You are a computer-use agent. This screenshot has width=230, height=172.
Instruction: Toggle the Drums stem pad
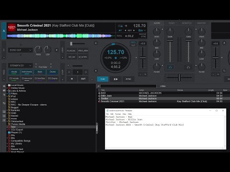53,72
